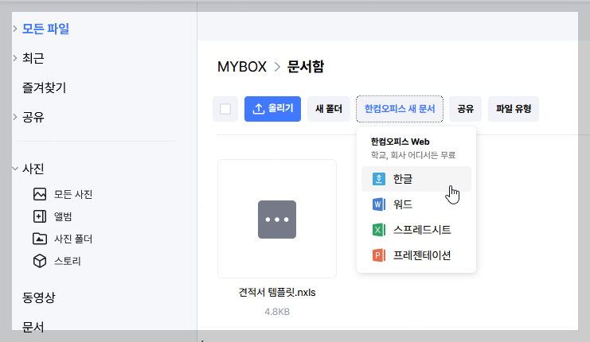Click the gray three-dots file icon
This screenshot has width=590, height=342.
pos(277,220)
